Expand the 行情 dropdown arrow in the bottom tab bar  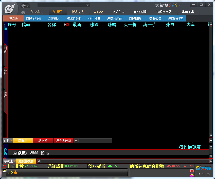[12, 141]
